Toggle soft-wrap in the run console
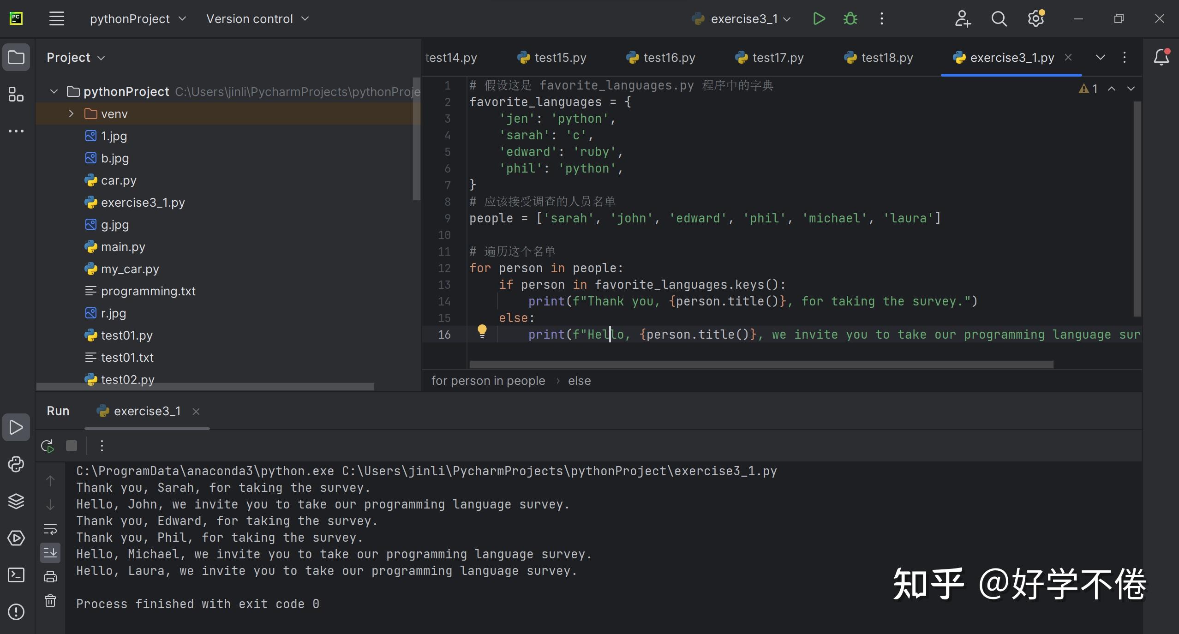The height and width of the screenshot is (634, 1179). pos(50,529)
